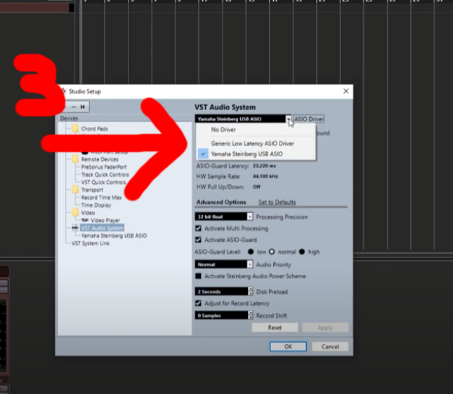Open the ASIO Driver dropdown arrow
This screenshot has width=453, height=394.
[289, 119]
